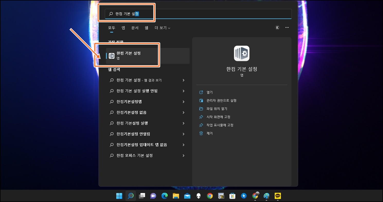Expand arrow for 웹 결과 보기 row

(183, 80)
